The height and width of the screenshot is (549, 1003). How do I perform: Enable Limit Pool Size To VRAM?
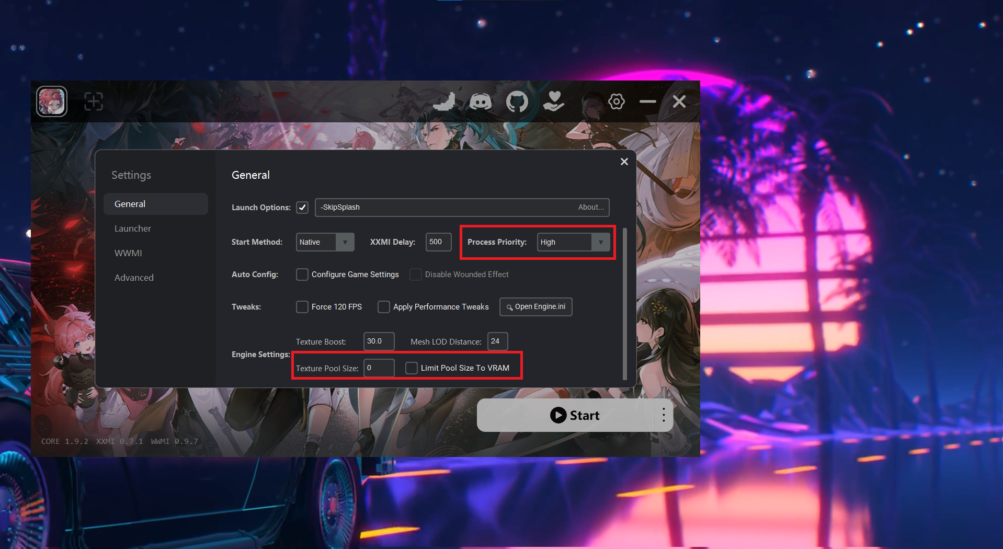412,368
